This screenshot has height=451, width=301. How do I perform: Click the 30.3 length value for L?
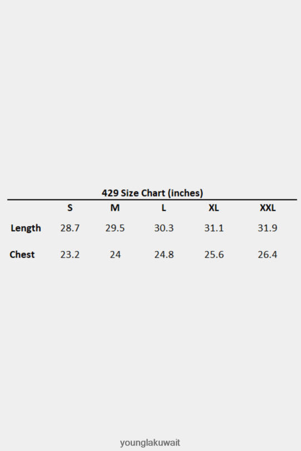click(x=164, y=228)
